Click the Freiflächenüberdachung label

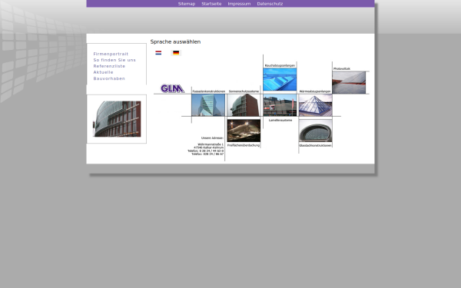click(x=244, y=145)
